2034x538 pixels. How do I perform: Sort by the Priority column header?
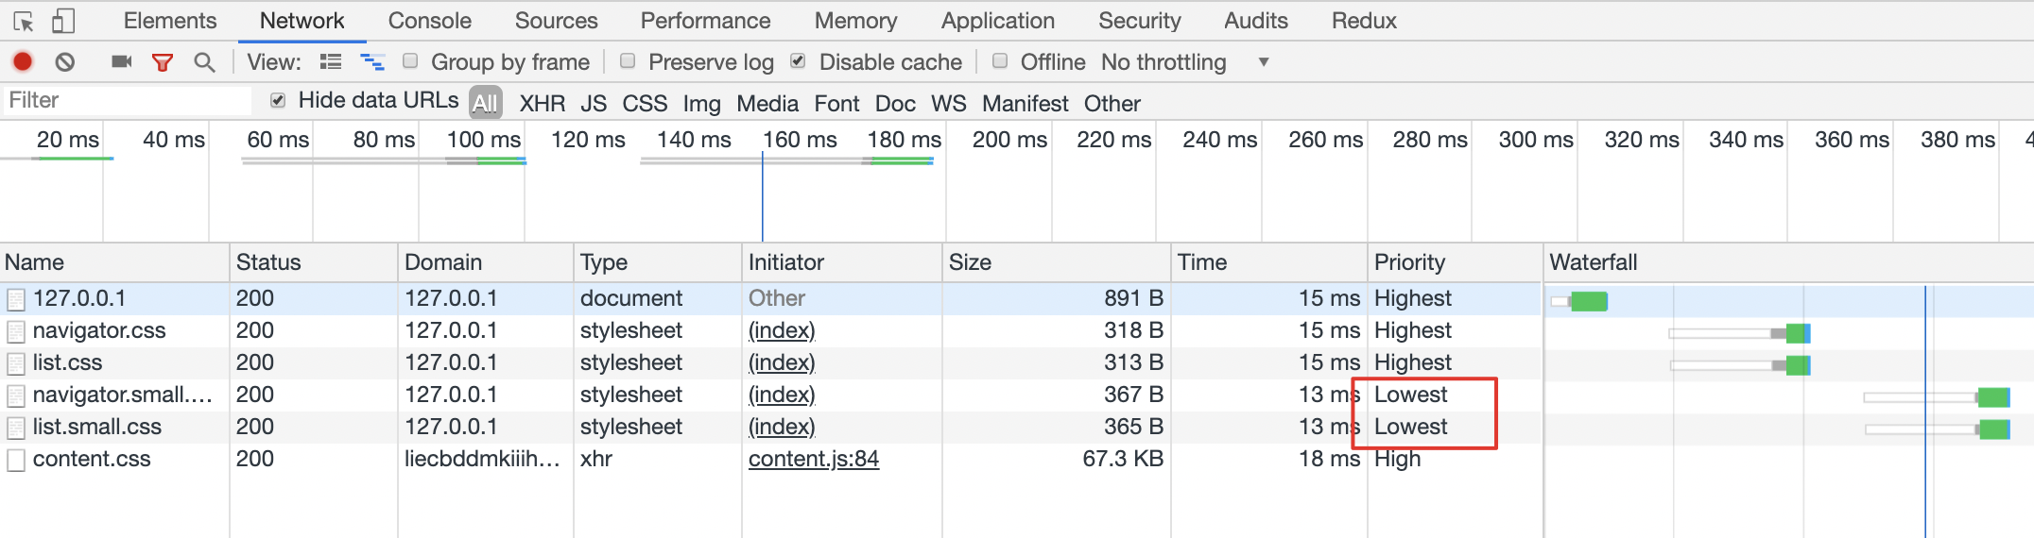point(1455,262)
